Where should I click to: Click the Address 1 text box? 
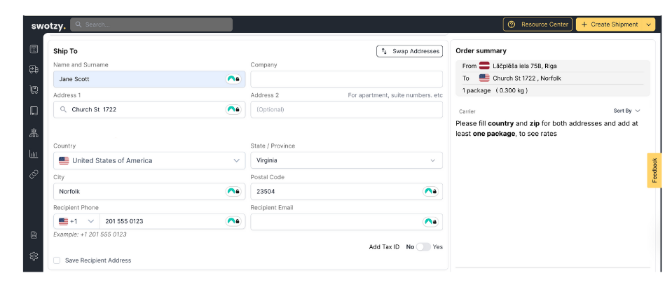[x=149, y=110]
